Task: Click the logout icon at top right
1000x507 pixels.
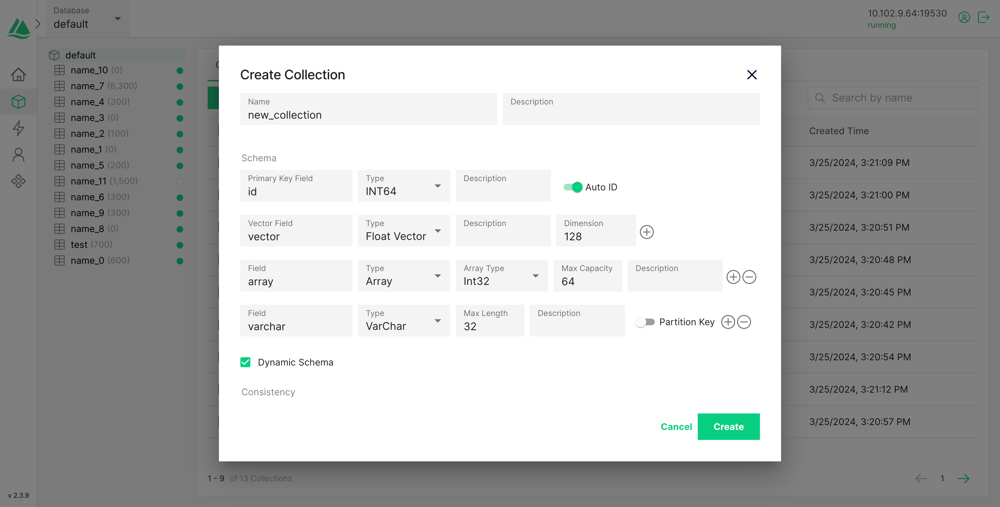Action: tap(983, 18)
